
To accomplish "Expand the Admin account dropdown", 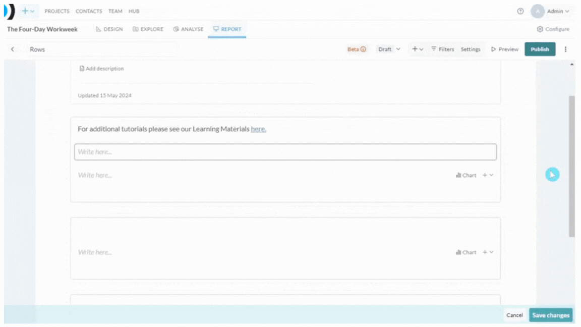I will 558,11.
